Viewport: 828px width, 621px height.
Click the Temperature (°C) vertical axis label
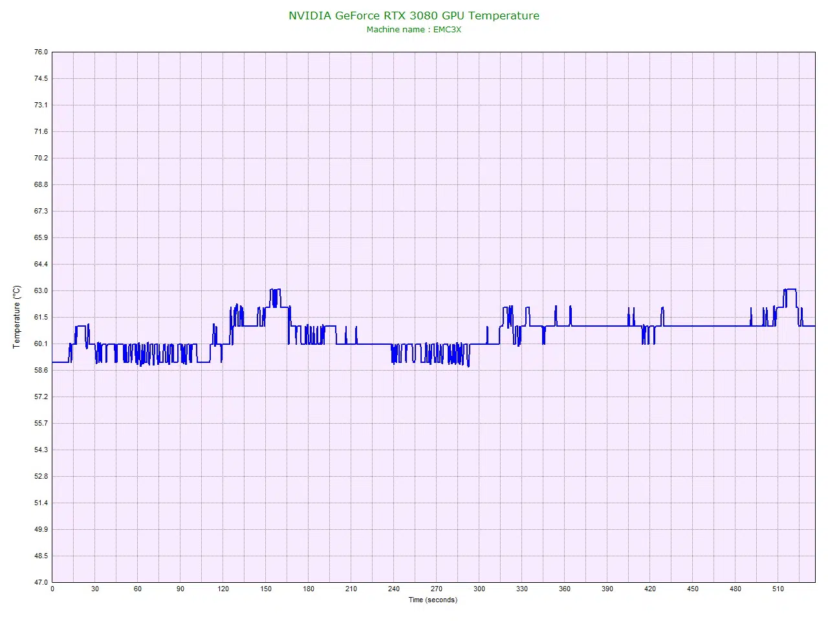(x=17, y=317)
